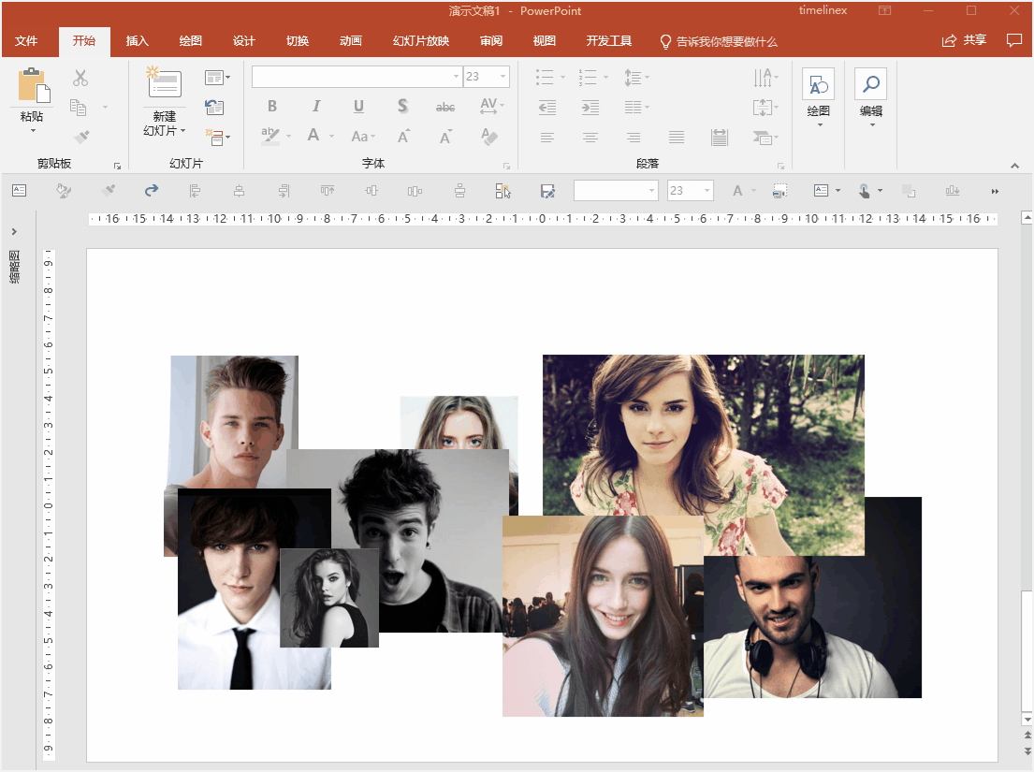Click the redo arrow in quick access toolbar
1034x772 pixels.
coord(152,191)
